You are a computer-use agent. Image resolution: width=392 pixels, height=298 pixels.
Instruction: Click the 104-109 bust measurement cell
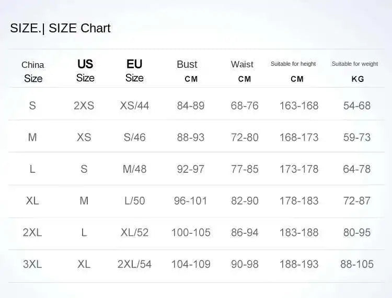pos(191,264)
